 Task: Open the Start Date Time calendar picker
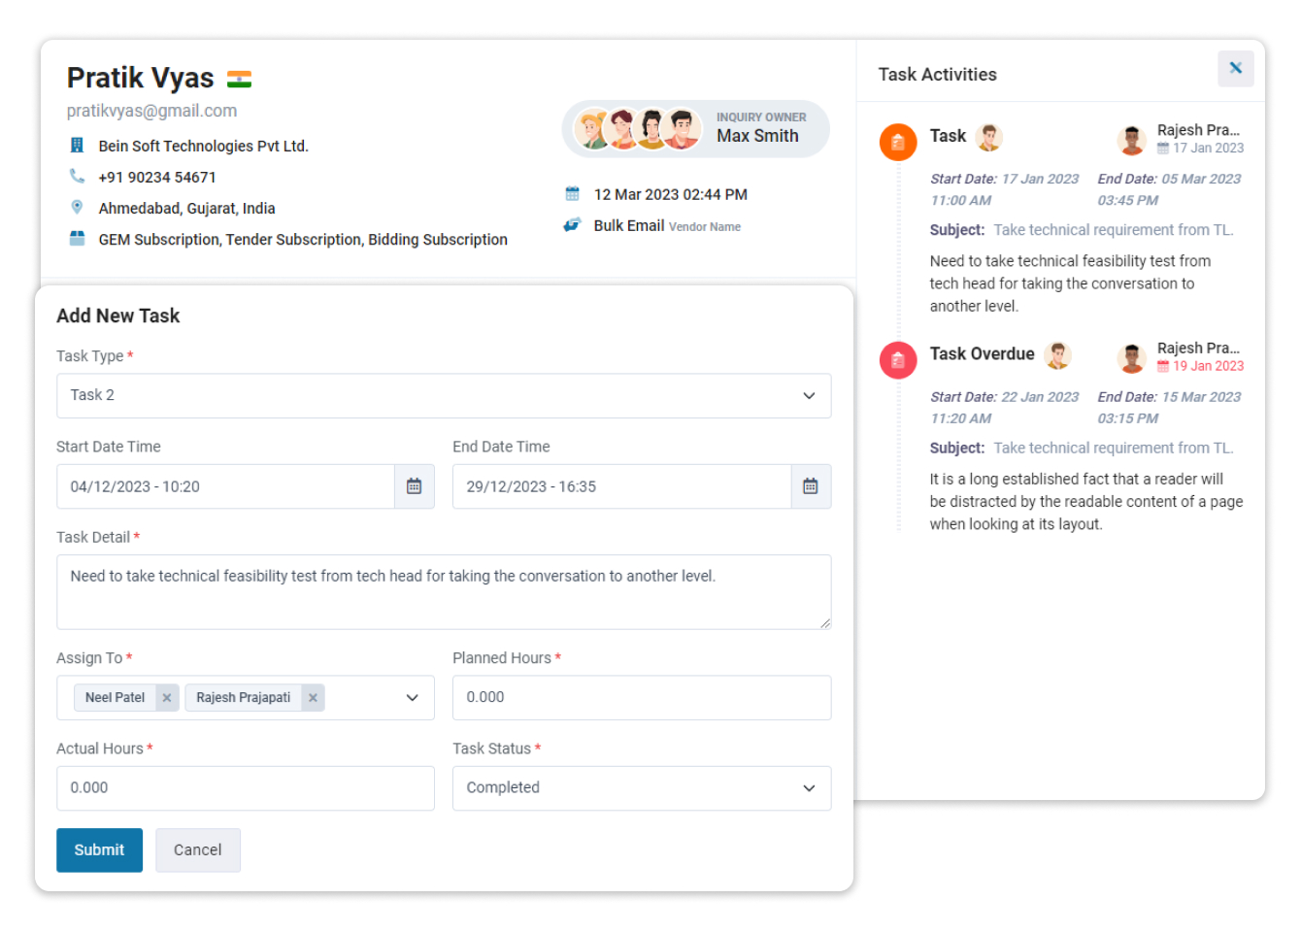coord(414,486)
